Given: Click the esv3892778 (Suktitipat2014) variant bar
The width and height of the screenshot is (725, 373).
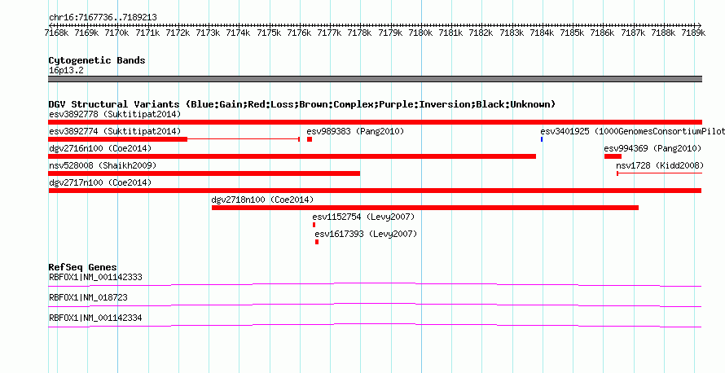Looking at the screenshot, I should click(x=375, y=122).
